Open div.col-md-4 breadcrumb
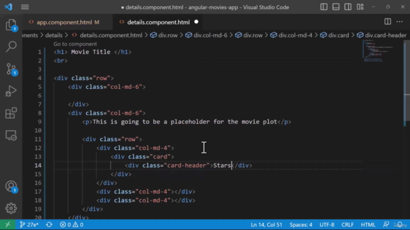The width and height of the screenshot is (410, 230). (291, 35)
